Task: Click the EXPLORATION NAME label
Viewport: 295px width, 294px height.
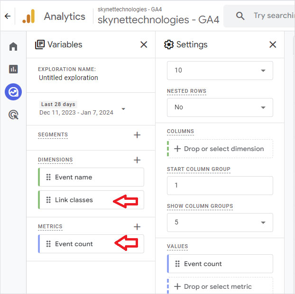Action: (67, 69)
